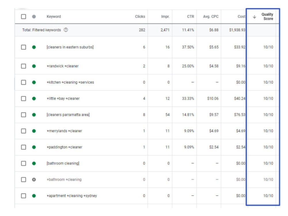This screenshot has width=288, height=216.
Task: Sort by the CTR column header
Action: tap(190, 16)
